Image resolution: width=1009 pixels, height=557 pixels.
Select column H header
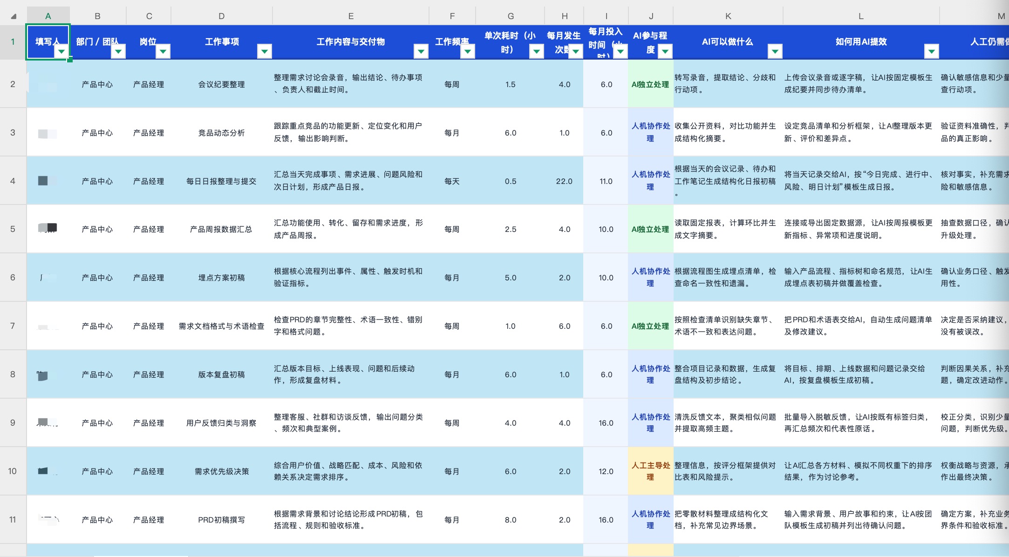[565, 16]
